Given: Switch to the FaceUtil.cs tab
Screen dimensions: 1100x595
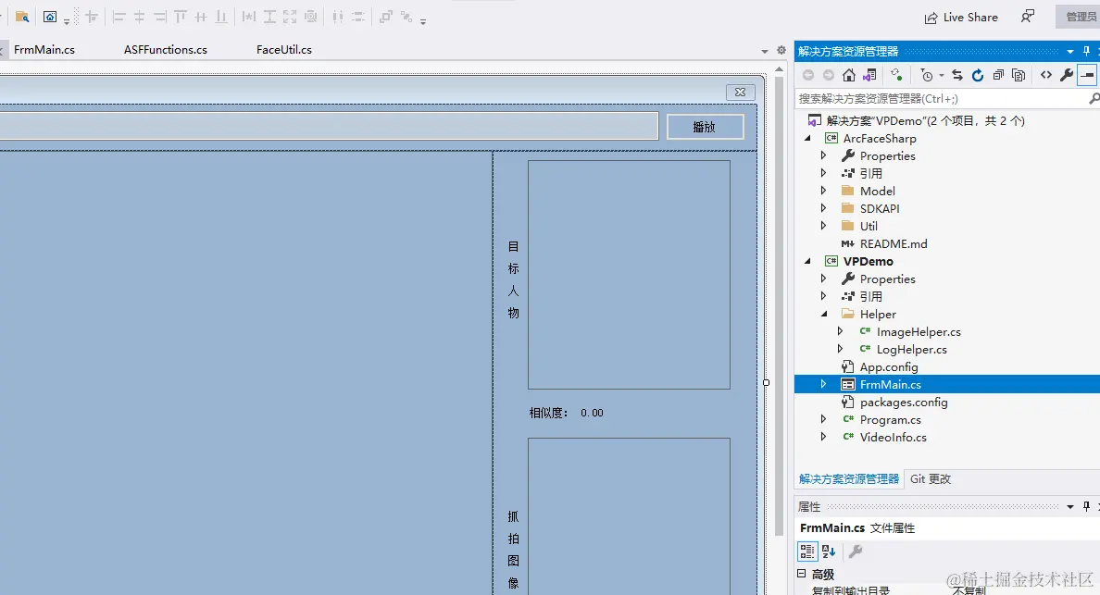Looking at the screenshot, I should 284,50.
